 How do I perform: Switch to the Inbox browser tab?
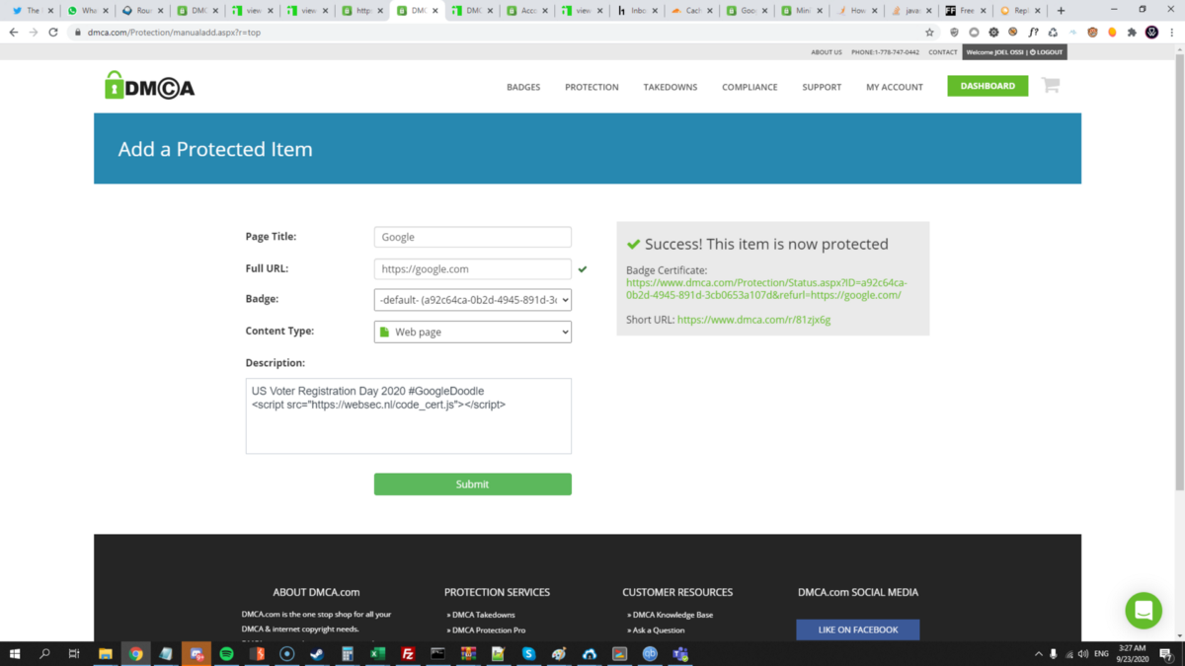click(635, 11)
